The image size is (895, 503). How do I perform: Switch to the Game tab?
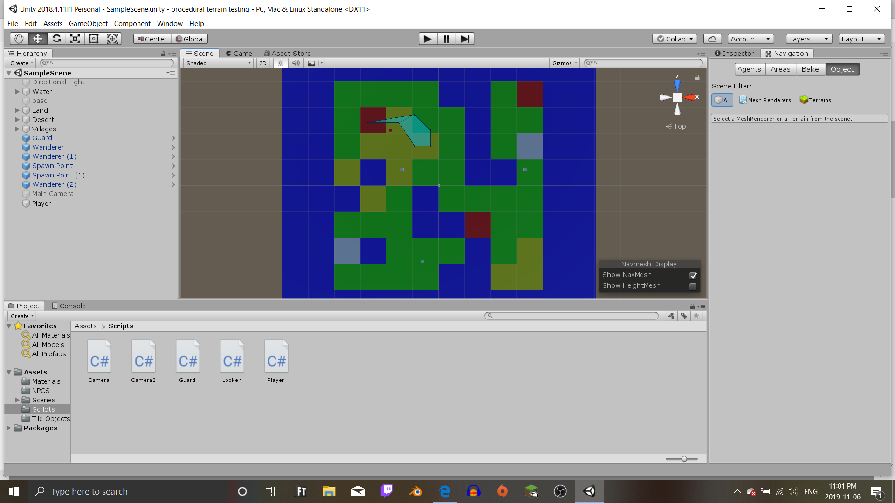click(239, 53)
